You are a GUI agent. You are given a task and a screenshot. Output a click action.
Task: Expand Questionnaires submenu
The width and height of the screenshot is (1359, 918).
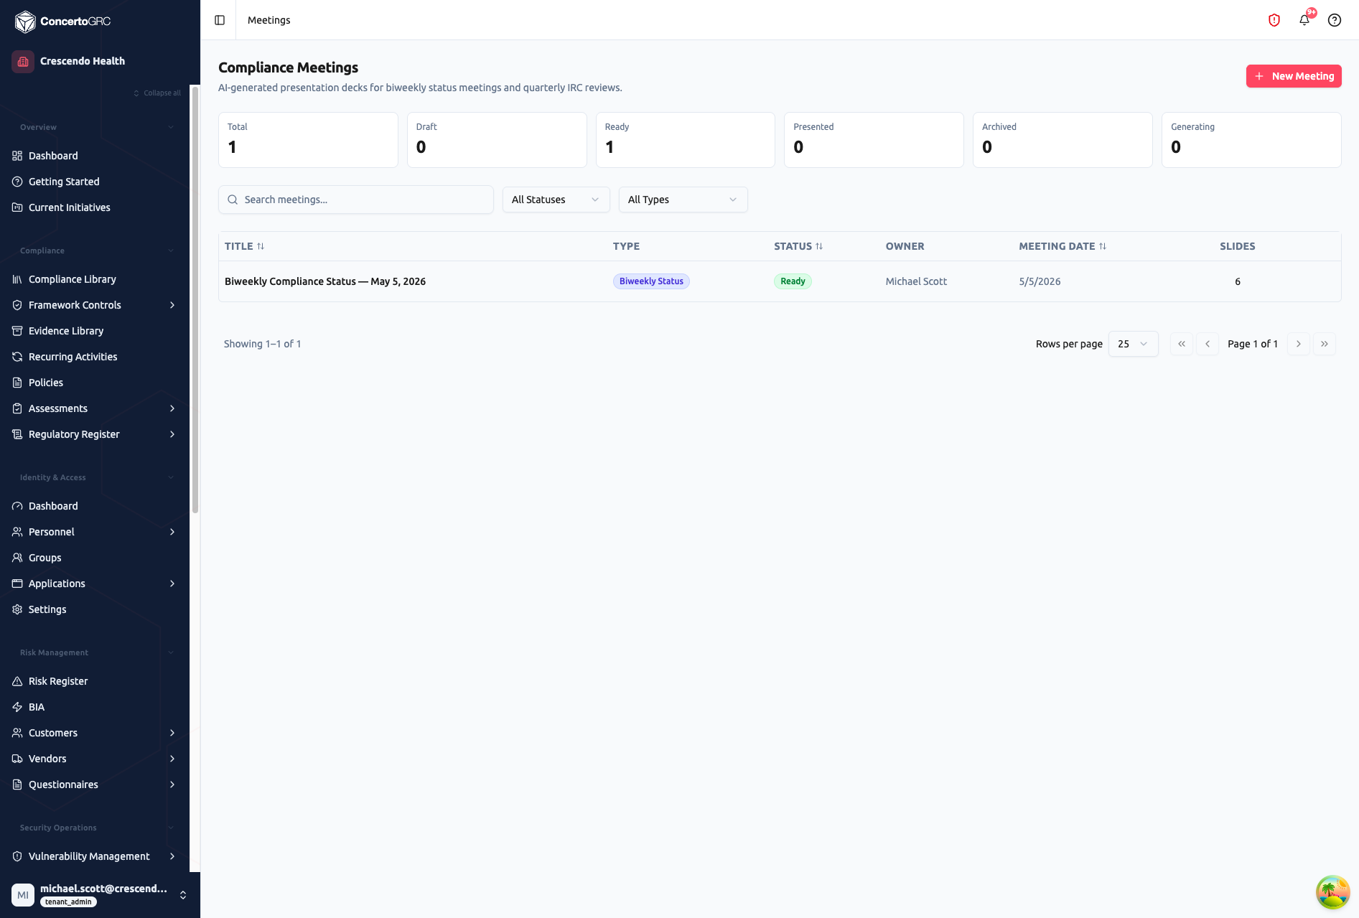(172, 784)
